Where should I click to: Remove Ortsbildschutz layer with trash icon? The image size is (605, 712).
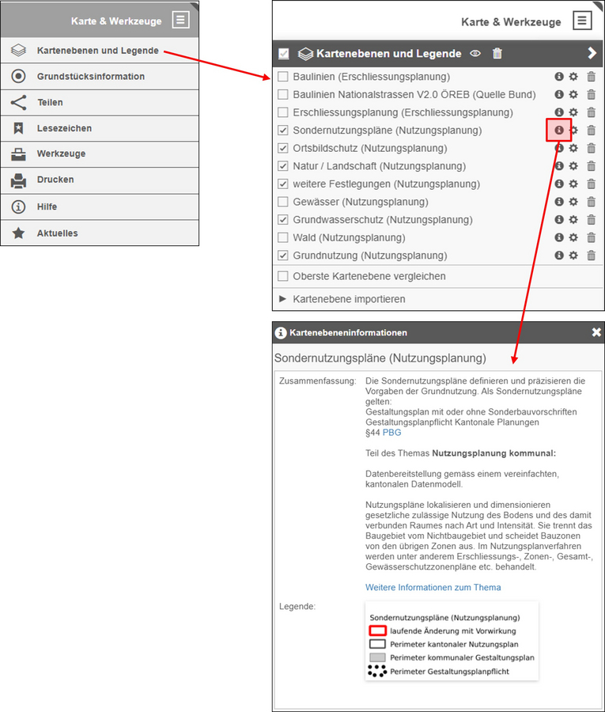pos(591,148)
